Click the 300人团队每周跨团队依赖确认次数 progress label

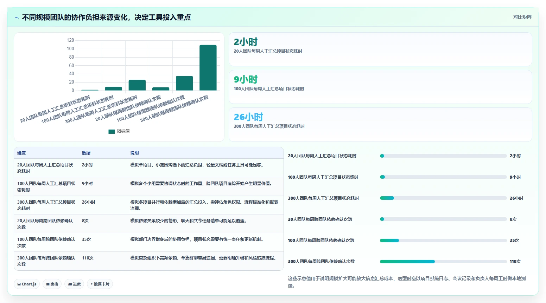pyautogui.click(x=321, y=262)
